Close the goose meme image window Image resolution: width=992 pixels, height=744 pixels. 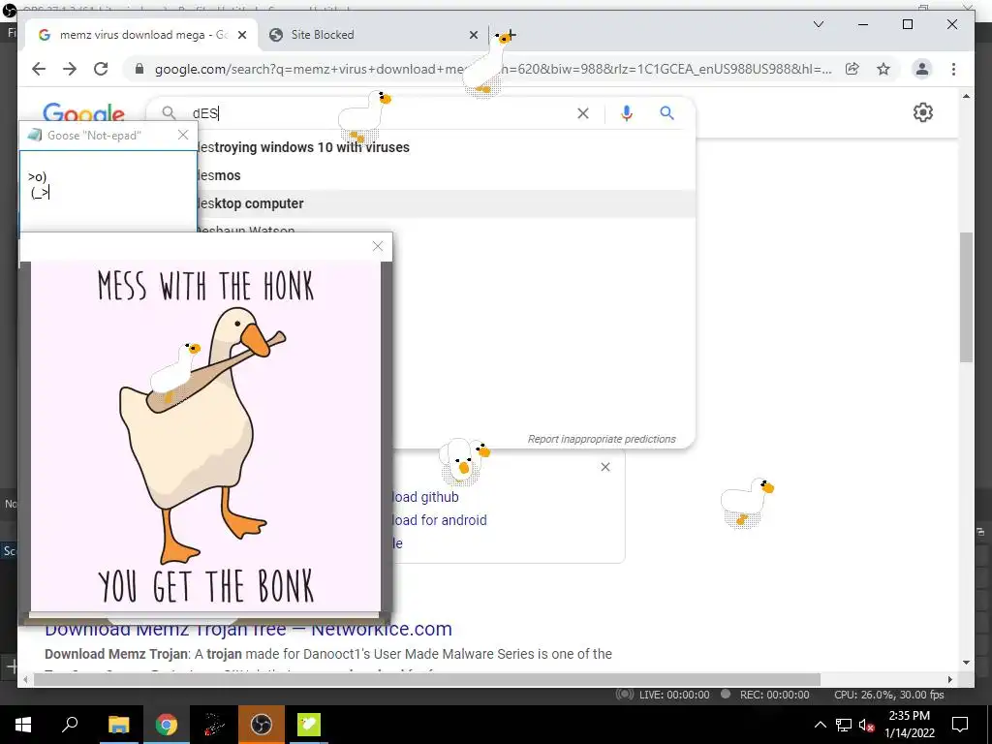[378, 246]
